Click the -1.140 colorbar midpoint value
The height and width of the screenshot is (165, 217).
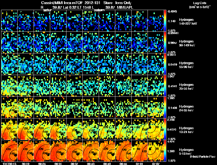[172, 21]
